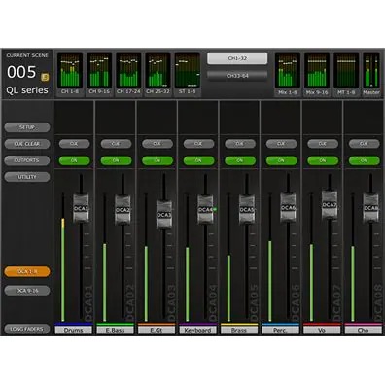The image size is (385, 385).
Task: Open the ST 1-8 meter block
Action: (x=188, y=74)
